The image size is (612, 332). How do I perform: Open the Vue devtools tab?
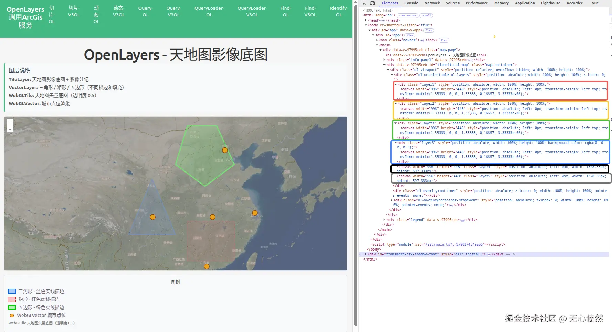coord(595,3)
